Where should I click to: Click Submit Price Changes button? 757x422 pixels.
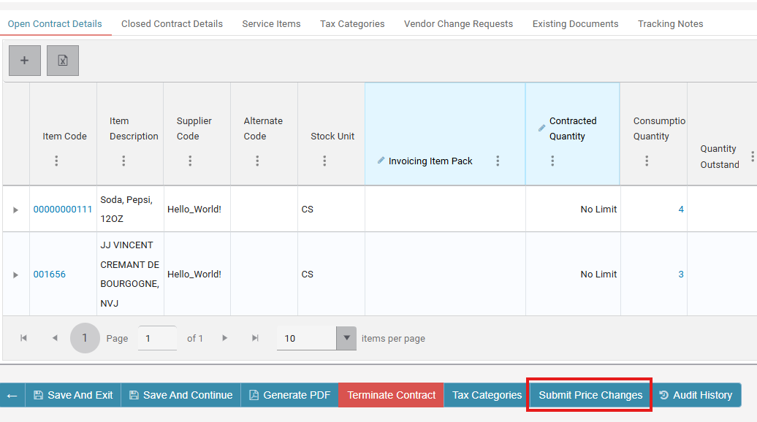coord(590,396)
